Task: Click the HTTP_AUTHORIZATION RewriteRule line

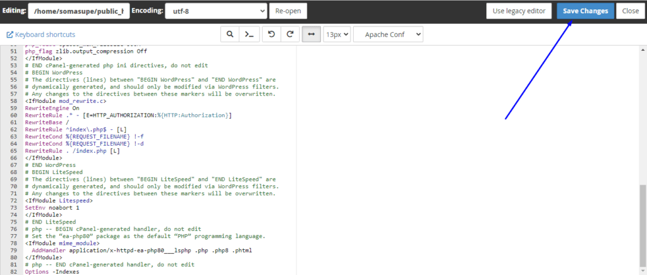Action: click(128, 116)
